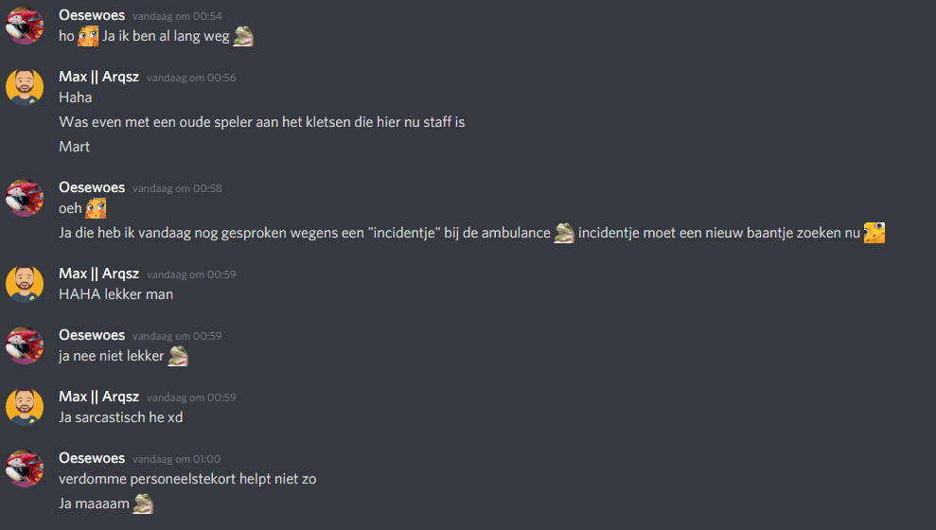Click Oesewoes username above "ja nee niet lekker"
Viewport: 936px width, 530px height.
click(92, 335)
